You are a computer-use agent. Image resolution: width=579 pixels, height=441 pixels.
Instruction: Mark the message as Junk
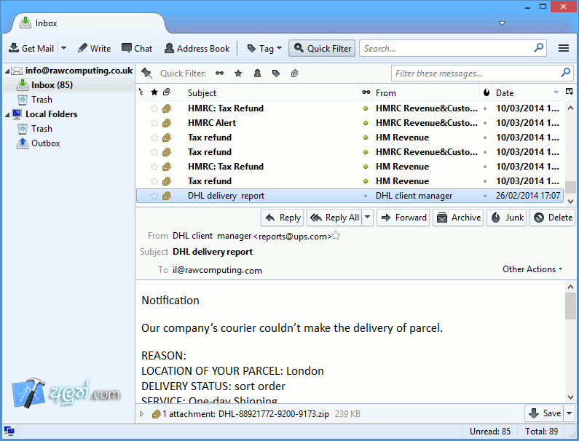tap(507, 218)
